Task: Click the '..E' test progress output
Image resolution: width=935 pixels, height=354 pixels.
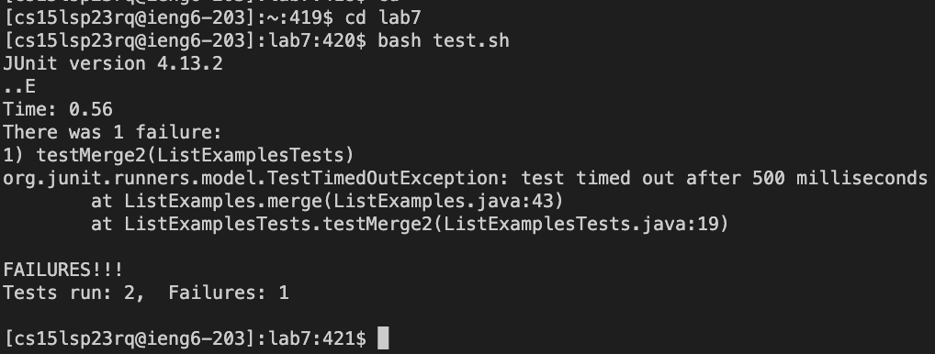Action: [x=19, y=87]
